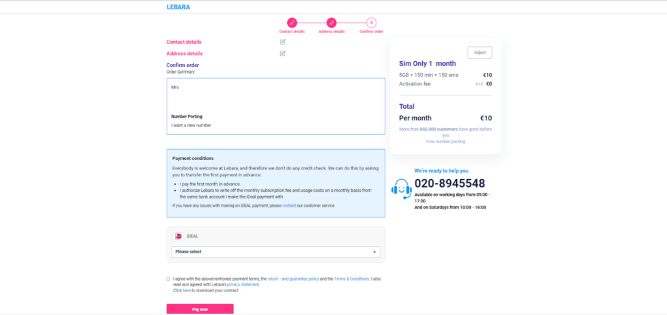
Task: Click the 'Contact details' step label
Action: tap(292, 31)
